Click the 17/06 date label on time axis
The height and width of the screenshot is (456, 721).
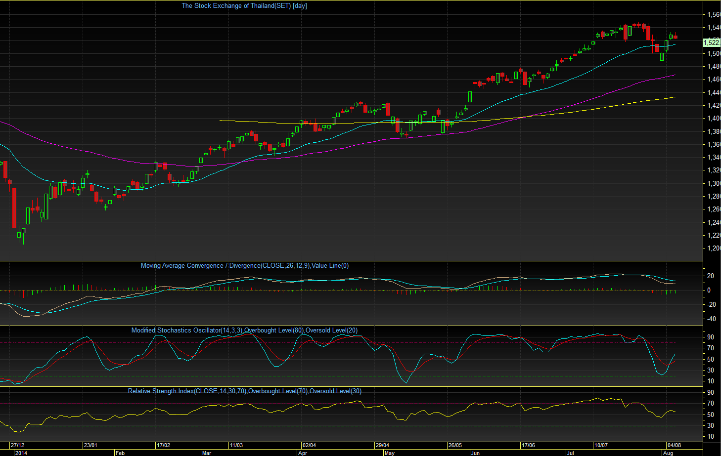tap(528, 445)
